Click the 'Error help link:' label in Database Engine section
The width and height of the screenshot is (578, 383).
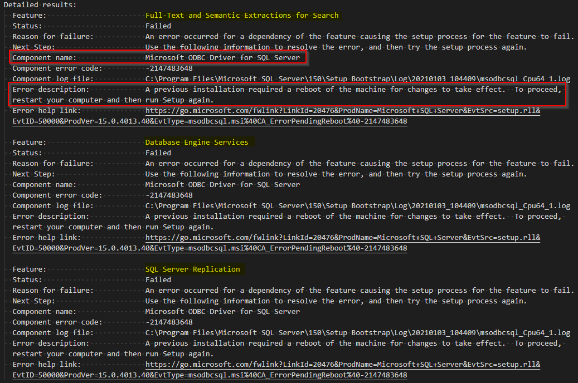46,238
